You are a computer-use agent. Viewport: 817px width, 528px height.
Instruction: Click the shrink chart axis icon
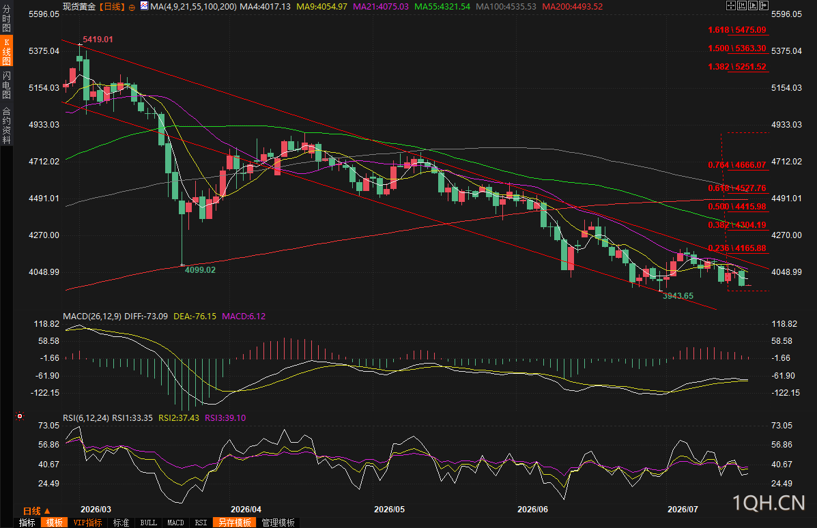[741, 5]
